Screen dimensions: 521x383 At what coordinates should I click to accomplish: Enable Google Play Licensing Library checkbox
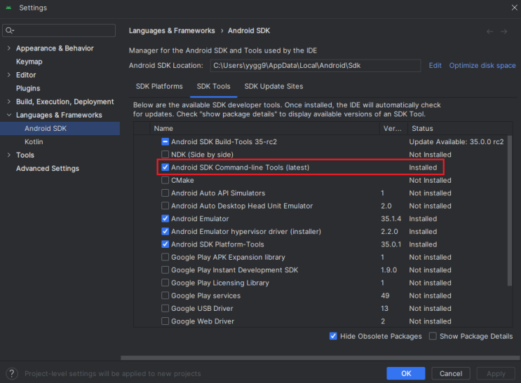(x=165, y=283)
